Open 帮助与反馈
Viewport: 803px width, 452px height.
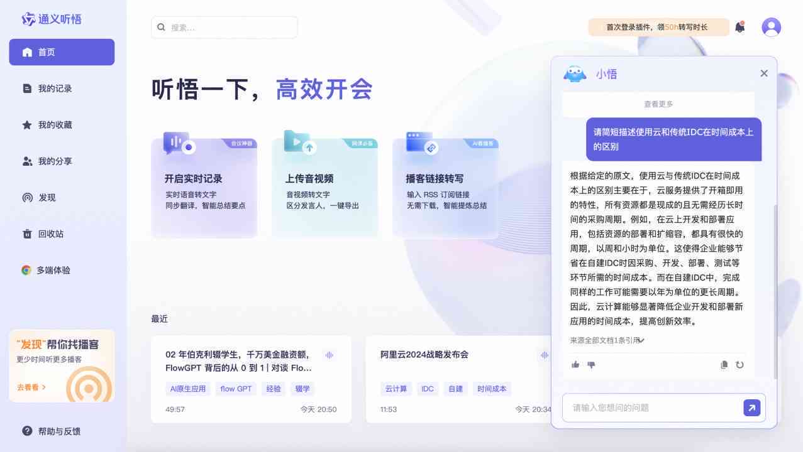(x=51, y=431)
